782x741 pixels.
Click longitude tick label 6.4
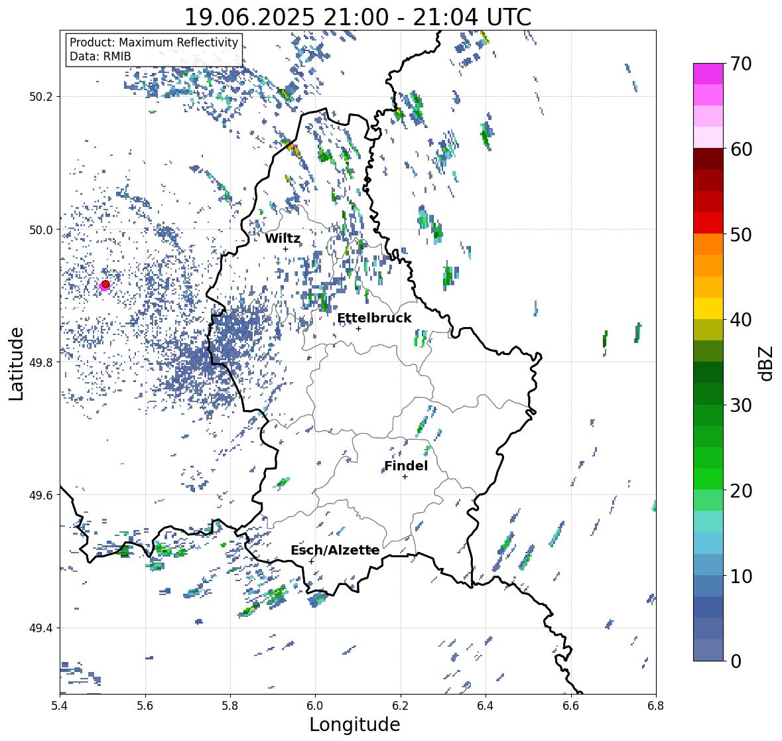click(486, 705)
